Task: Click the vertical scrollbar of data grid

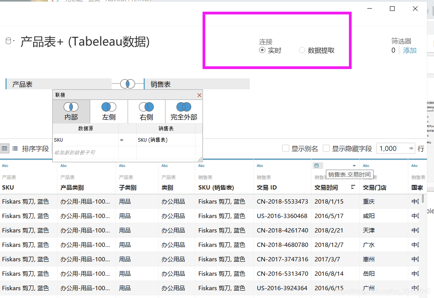Action: click(423, 199)
